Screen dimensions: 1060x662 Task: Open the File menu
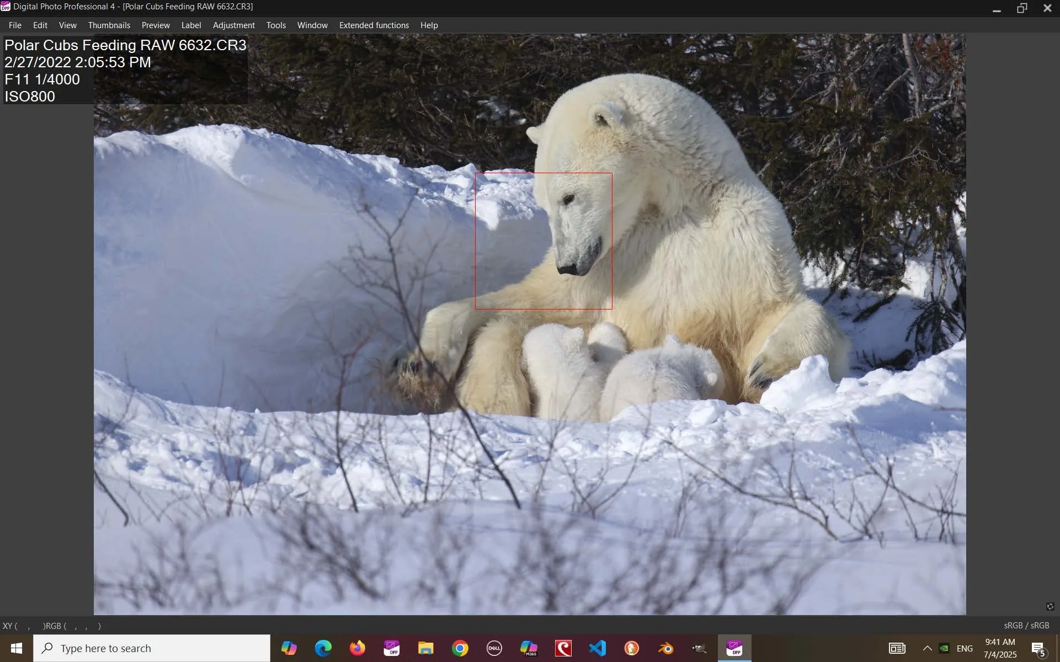(15, 25)
